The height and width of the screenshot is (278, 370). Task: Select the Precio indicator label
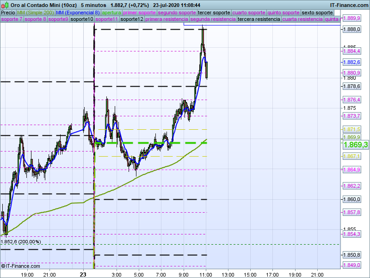(8, 13)
